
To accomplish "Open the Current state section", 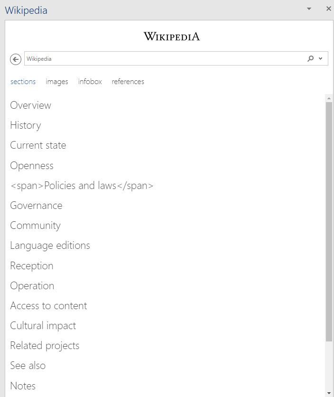I will point(38,145).
